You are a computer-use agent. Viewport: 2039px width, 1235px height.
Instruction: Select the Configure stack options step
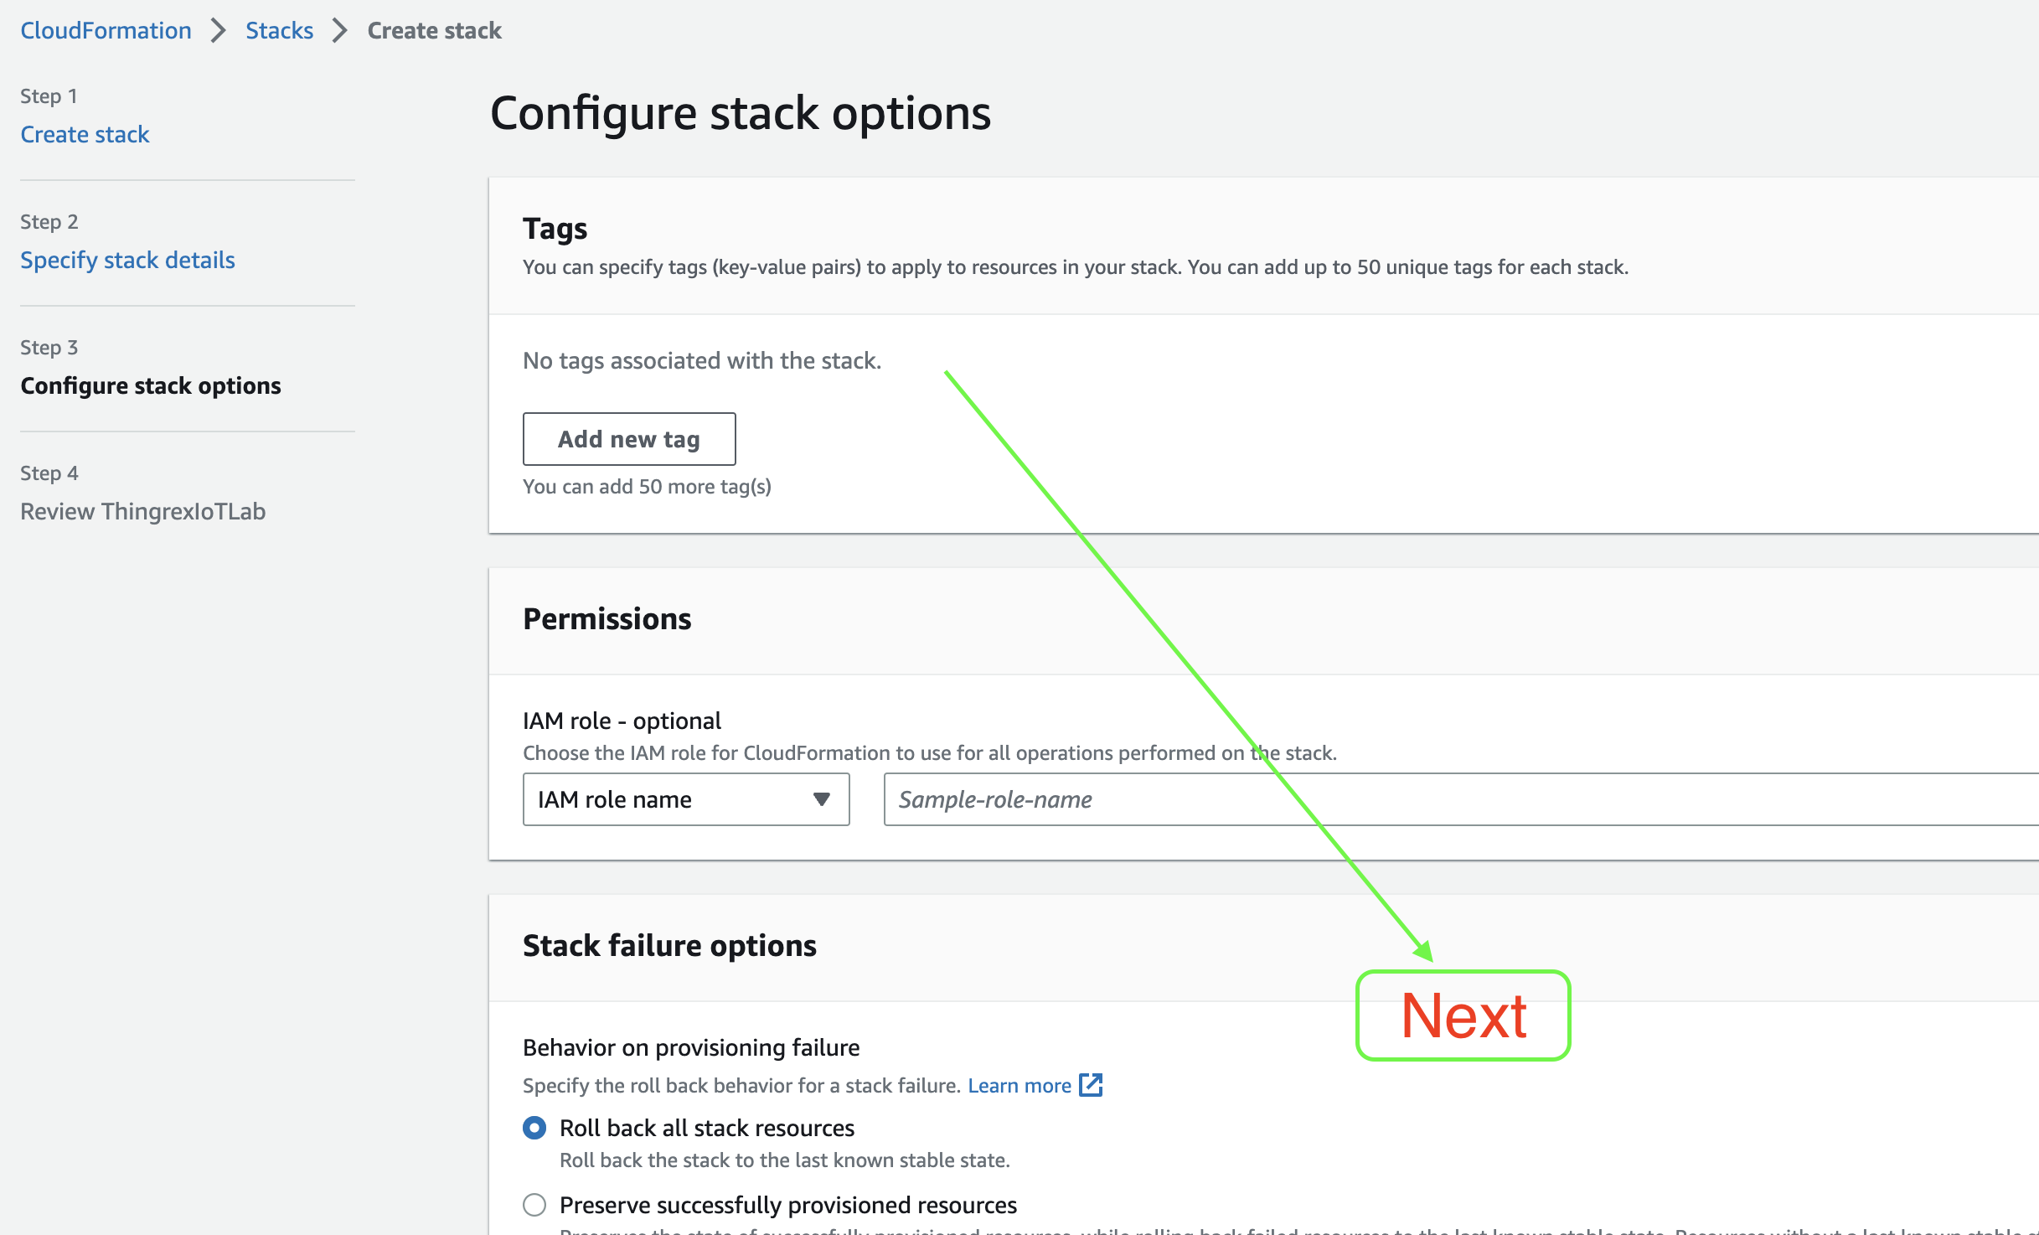[151, 385]
